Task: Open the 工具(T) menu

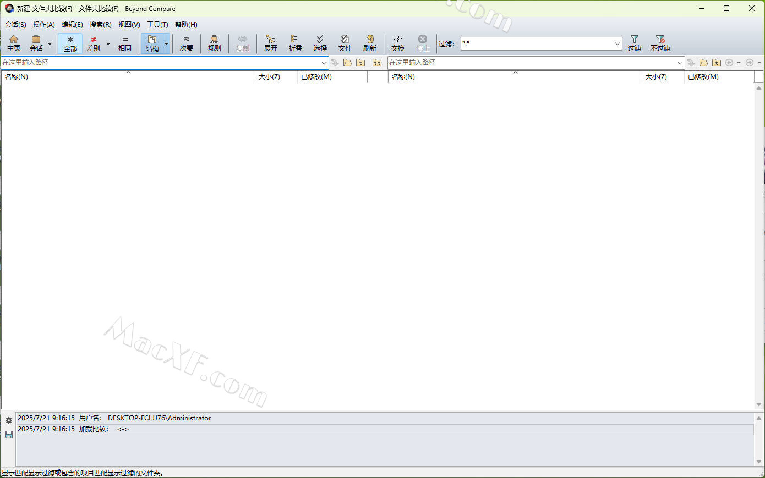Action: coord(157,25)
